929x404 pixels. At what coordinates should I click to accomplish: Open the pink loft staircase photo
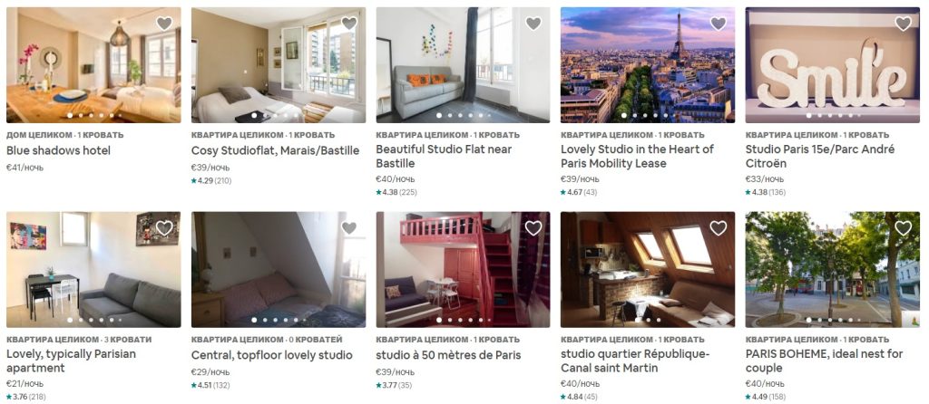tap(463, 270)
